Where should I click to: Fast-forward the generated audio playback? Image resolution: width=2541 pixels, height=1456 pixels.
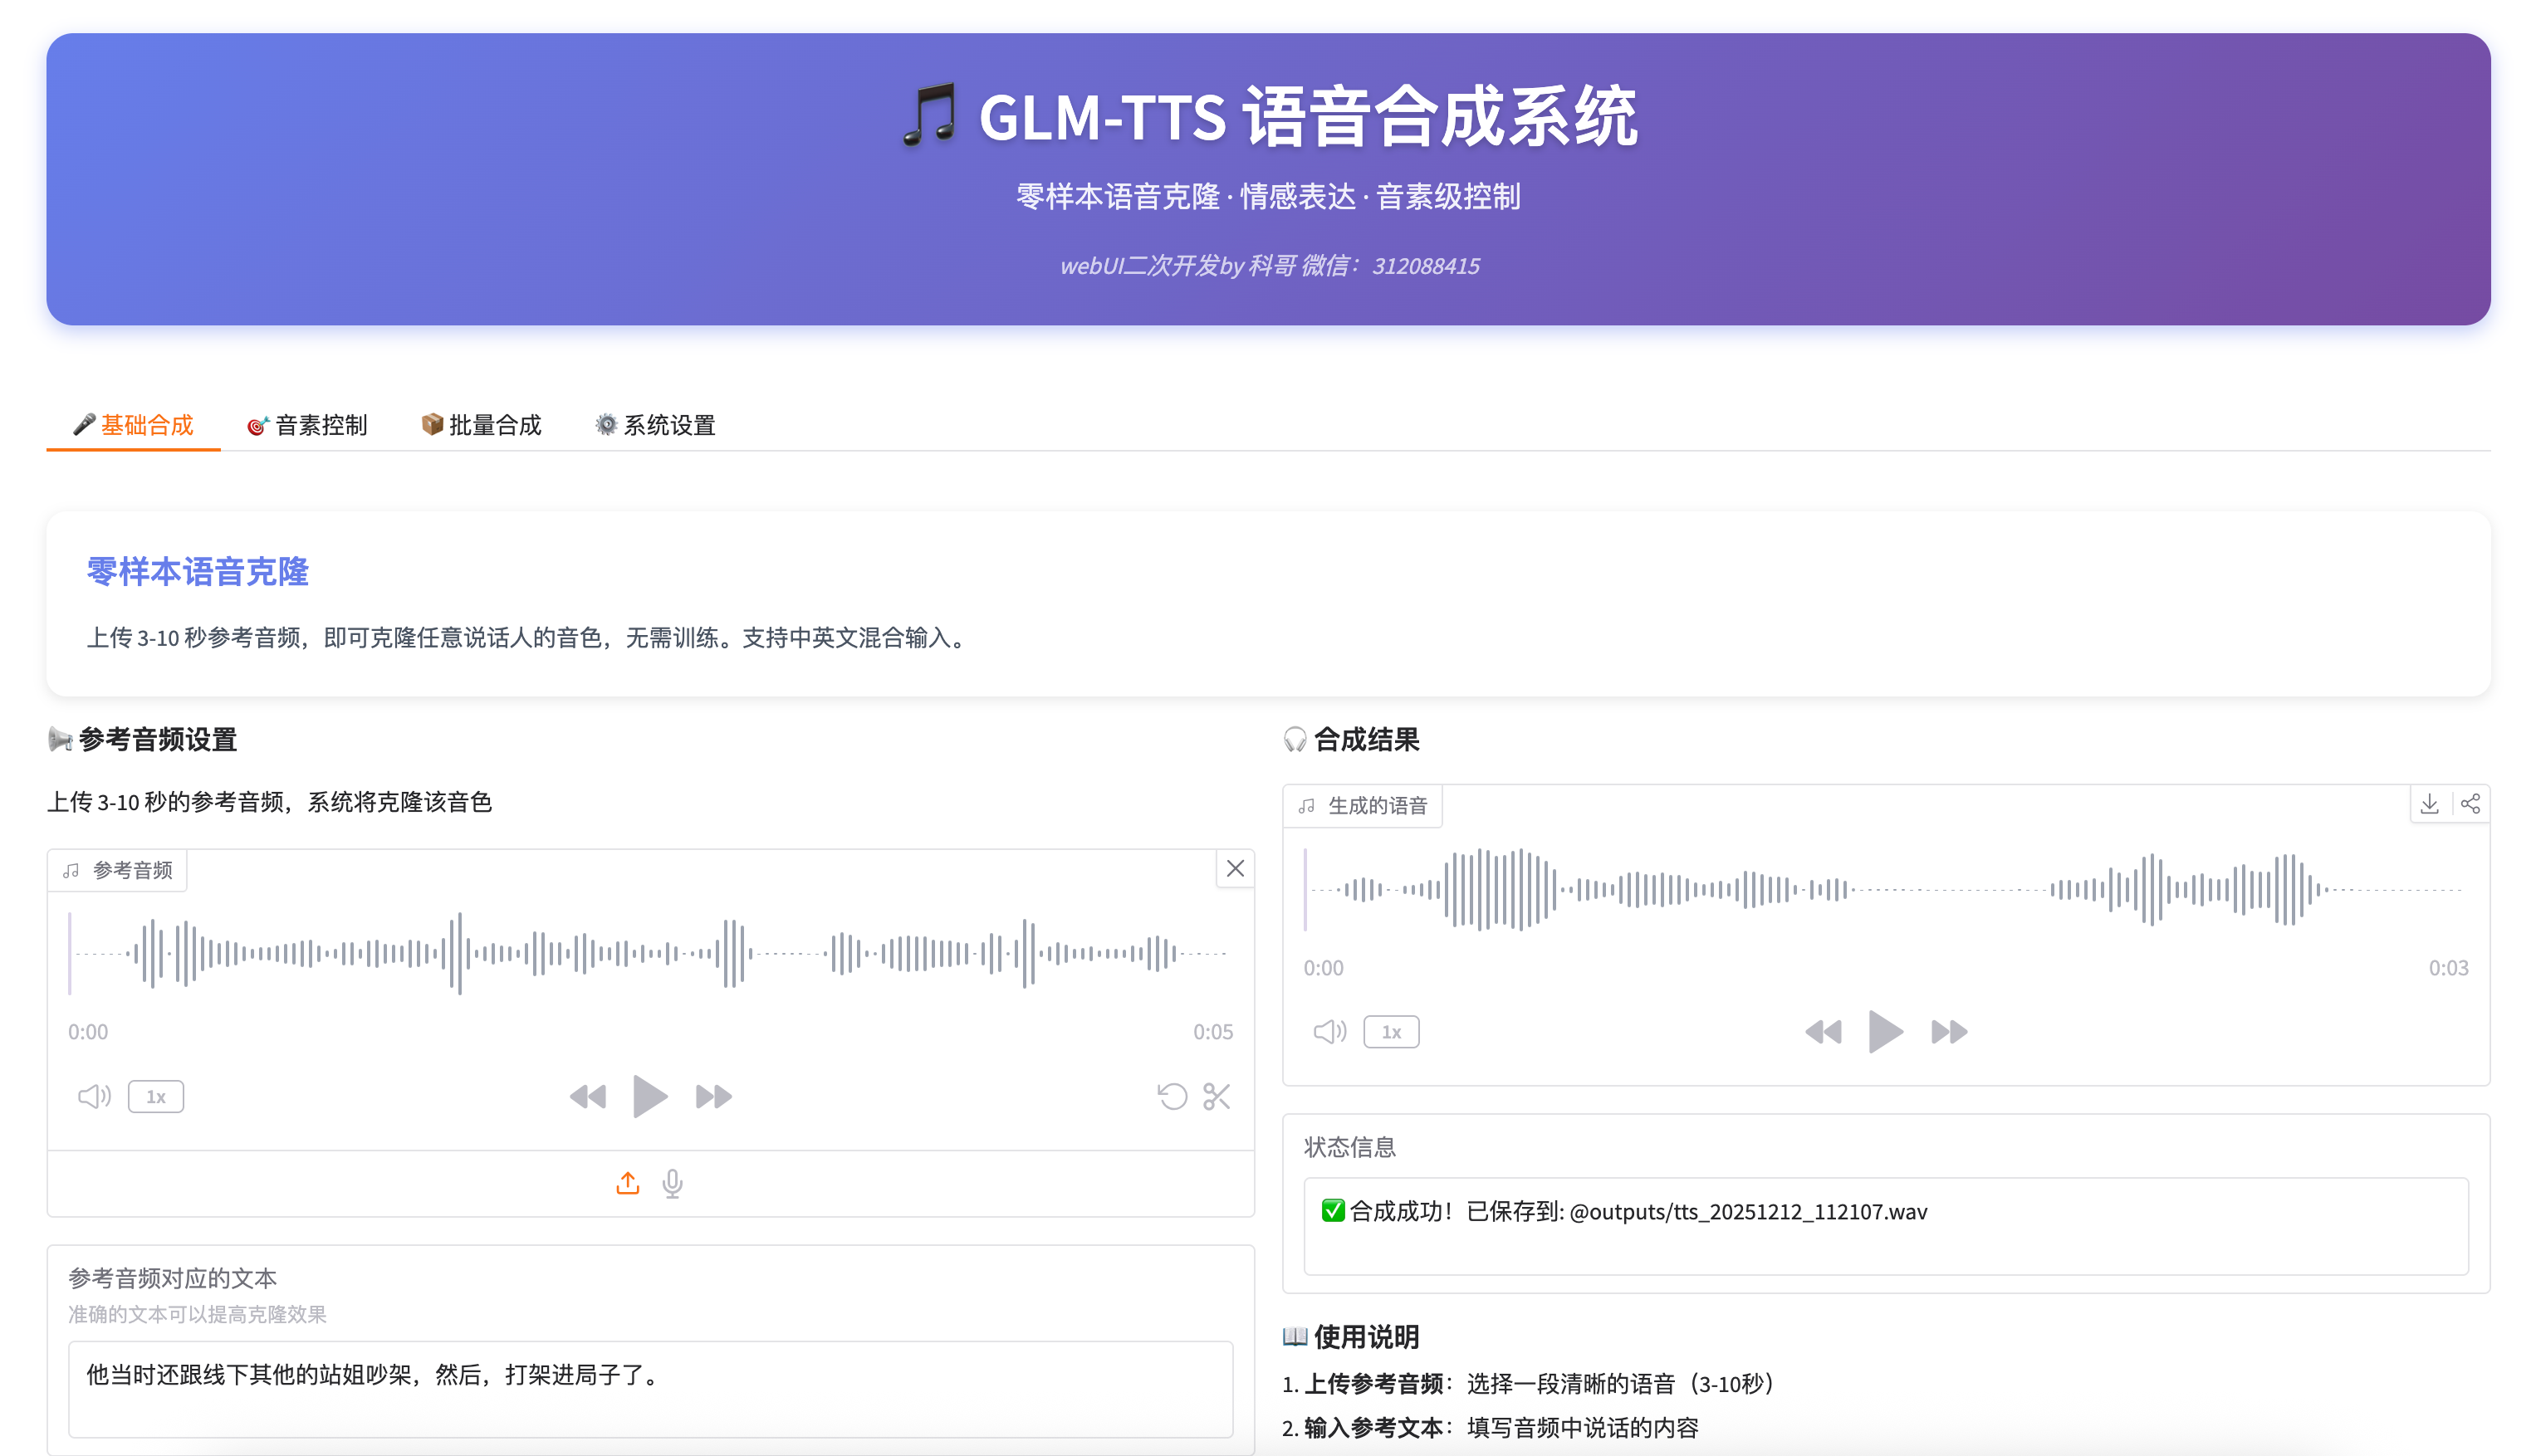1949,1031
